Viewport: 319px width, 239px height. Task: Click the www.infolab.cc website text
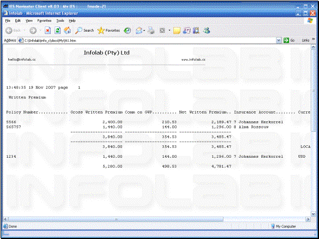pos(193,59)
